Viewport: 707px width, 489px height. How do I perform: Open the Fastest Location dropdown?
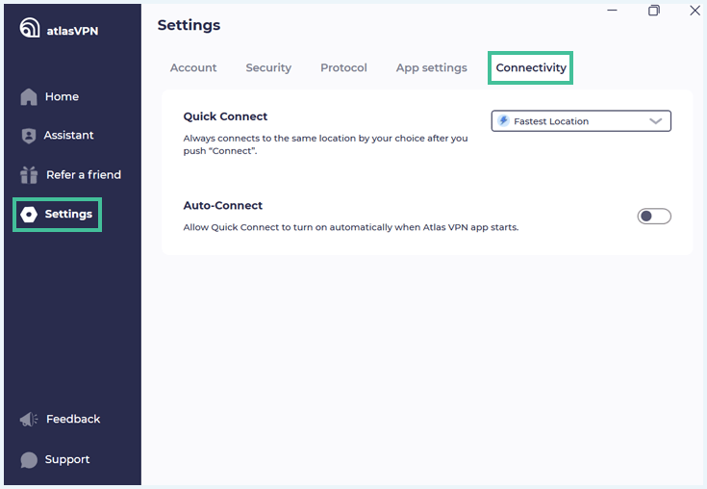581,121
